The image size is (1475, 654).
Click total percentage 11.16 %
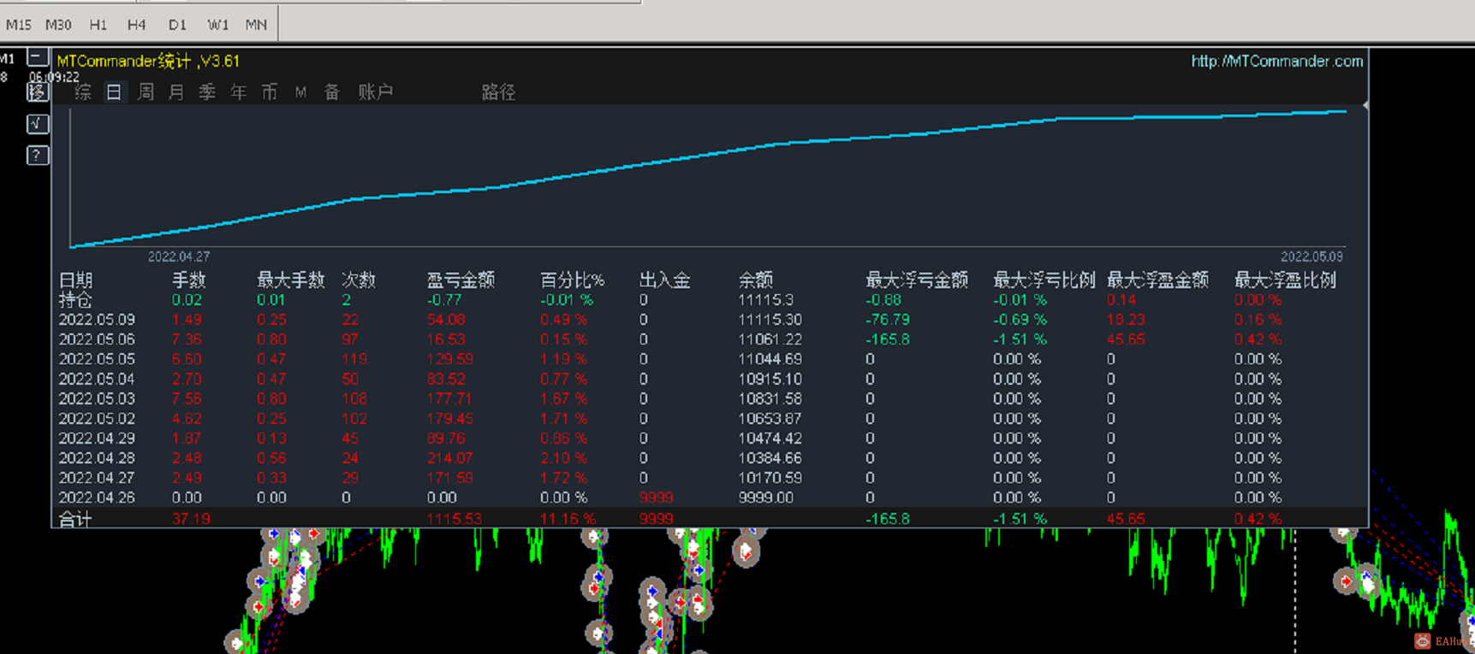point(568,519)
